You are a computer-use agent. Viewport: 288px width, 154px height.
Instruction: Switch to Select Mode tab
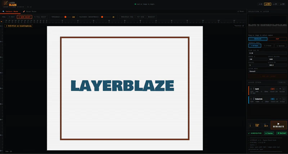pos(10,11)
